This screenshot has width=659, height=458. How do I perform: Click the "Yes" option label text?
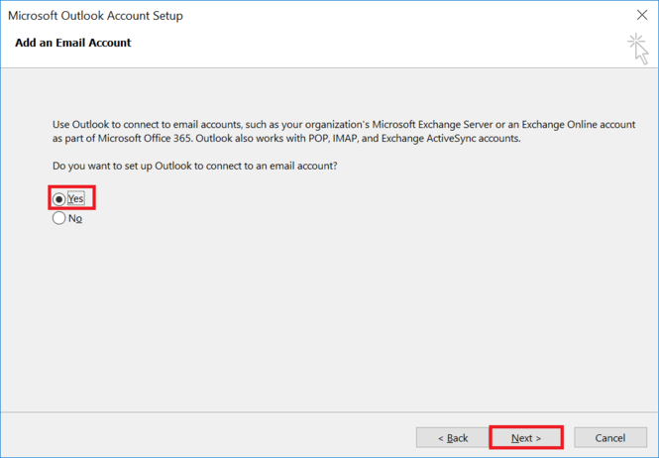click(x=76, y=198)
